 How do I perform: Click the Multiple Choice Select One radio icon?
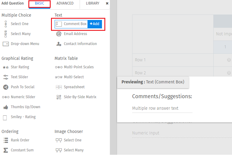pyautogui.click(x=6, y=24)
